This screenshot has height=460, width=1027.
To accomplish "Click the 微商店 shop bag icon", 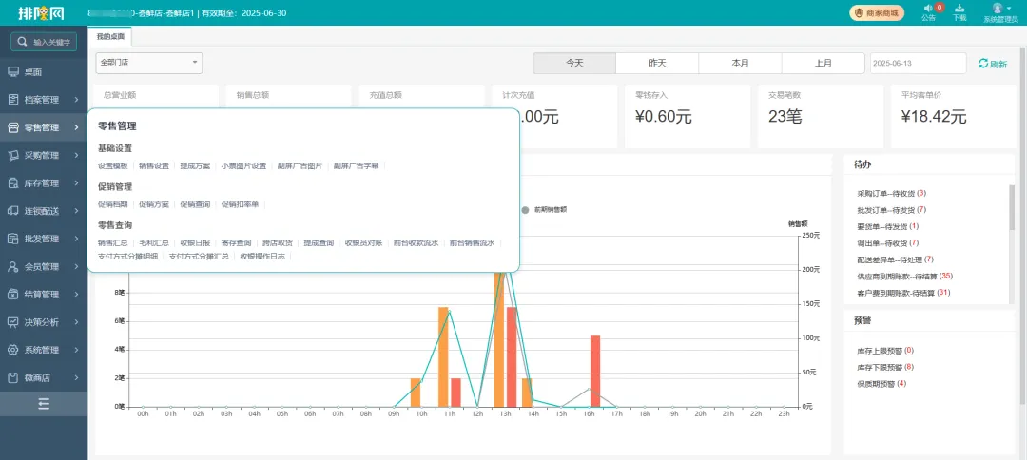I will (13, 377).
